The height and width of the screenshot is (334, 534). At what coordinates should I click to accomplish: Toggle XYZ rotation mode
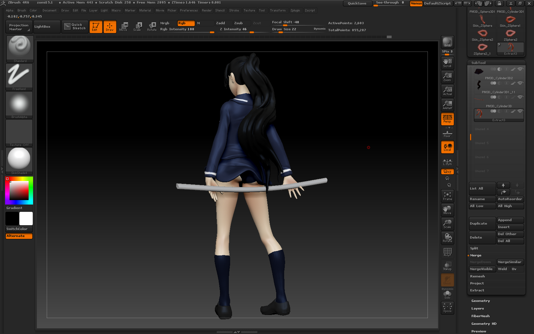click(x=447, y=171)
